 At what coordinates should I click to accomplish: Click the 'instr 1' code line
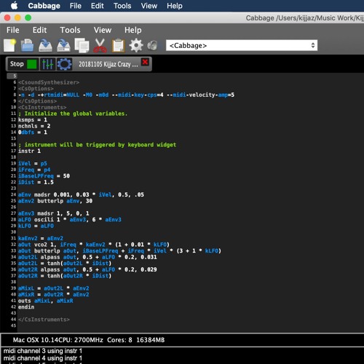pyautogui.click(x=29, y=151)
